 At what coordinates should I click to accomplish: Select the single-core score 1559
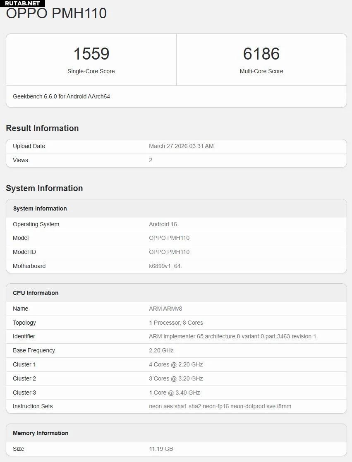(91, 54)
